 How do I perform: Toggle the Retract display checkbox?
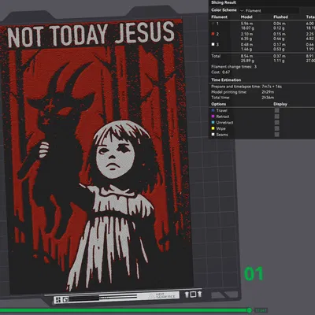click(x=276, y=117)
